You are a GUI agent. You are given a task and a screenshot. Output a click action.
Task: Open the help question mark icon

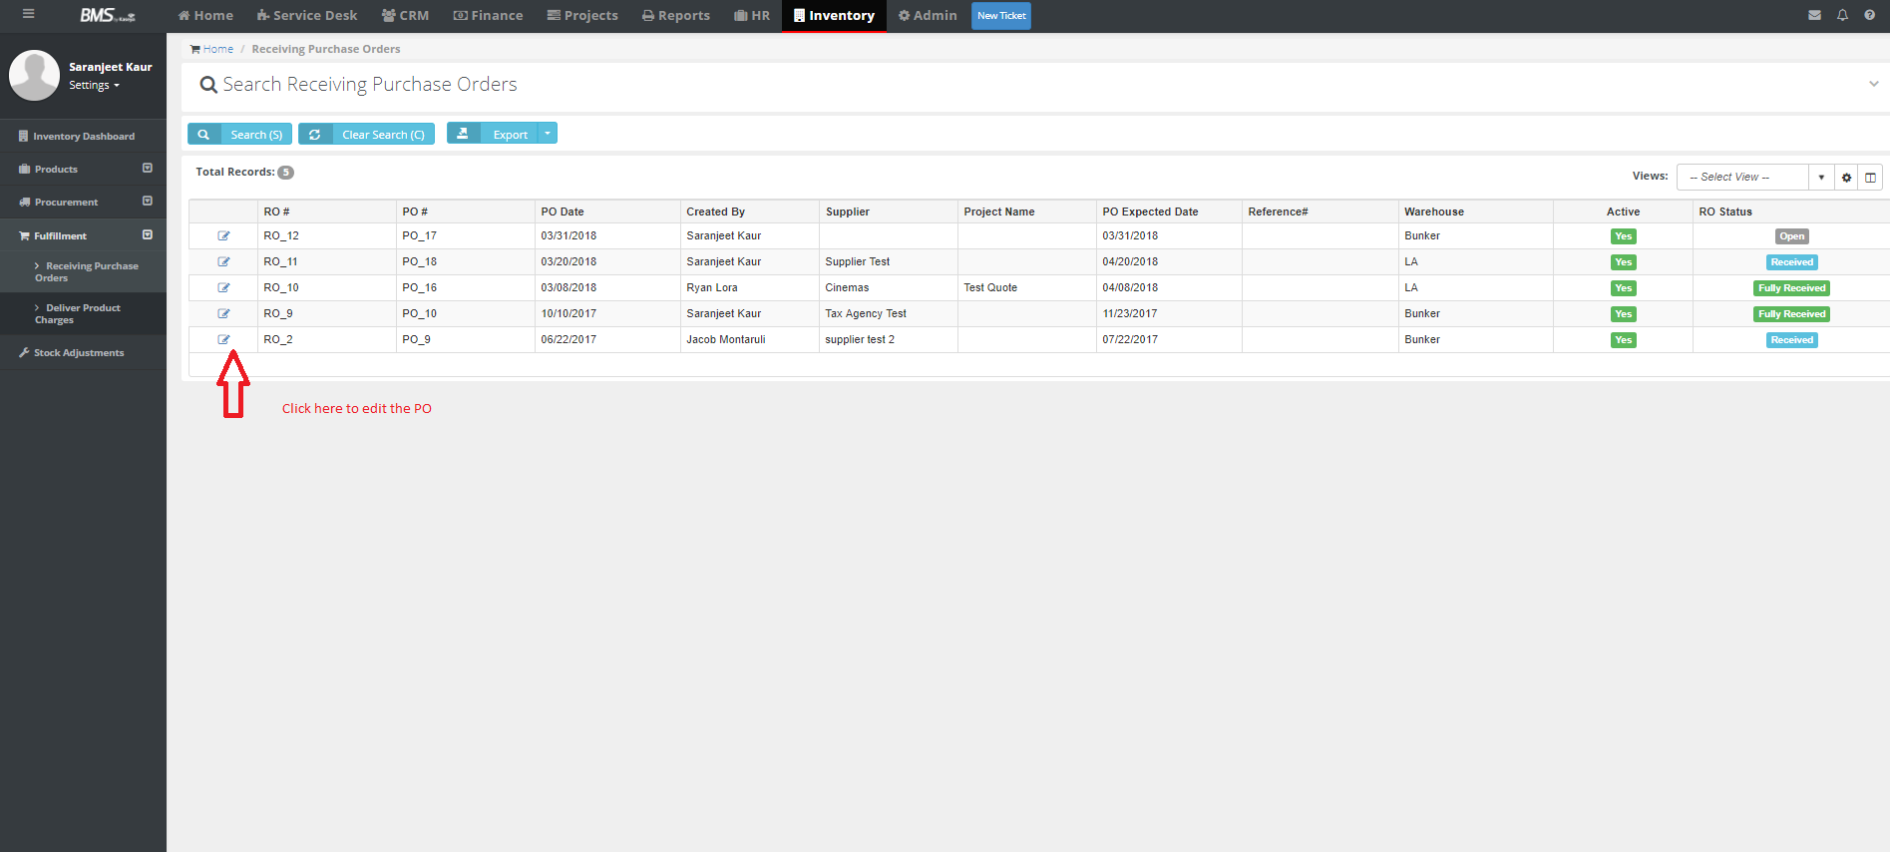click(x=1869, y=15)
